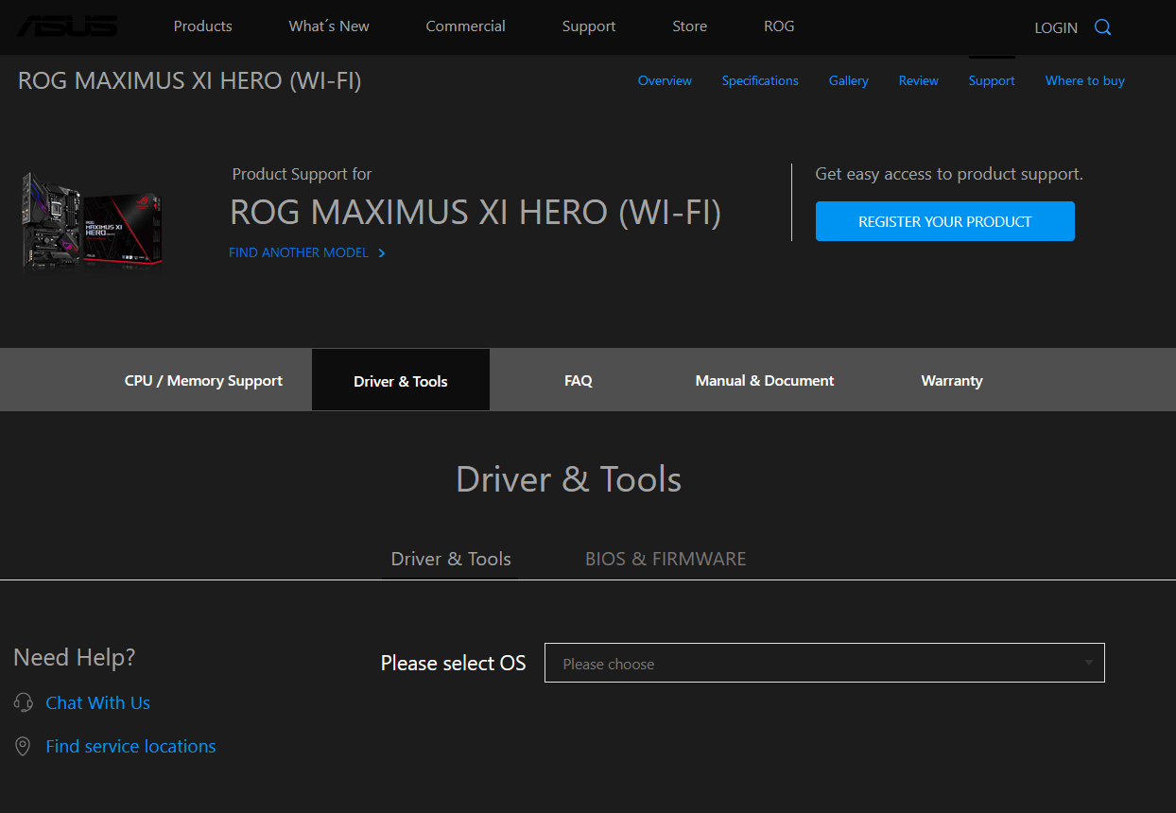Open the What's New menu
The width and height of the screenshot is (1176, 813).
tap(329, 26)
